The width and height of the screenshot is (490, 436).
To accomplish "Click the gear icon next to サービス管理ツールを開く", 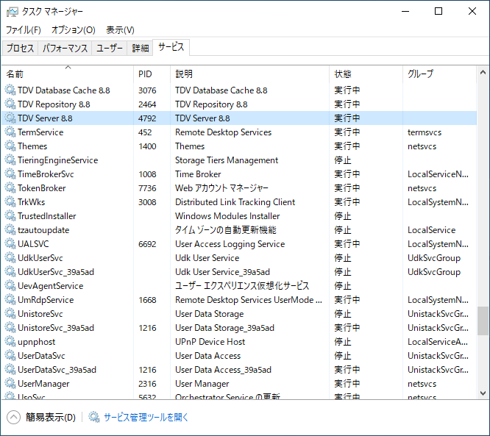I will [x=93, y=417].
